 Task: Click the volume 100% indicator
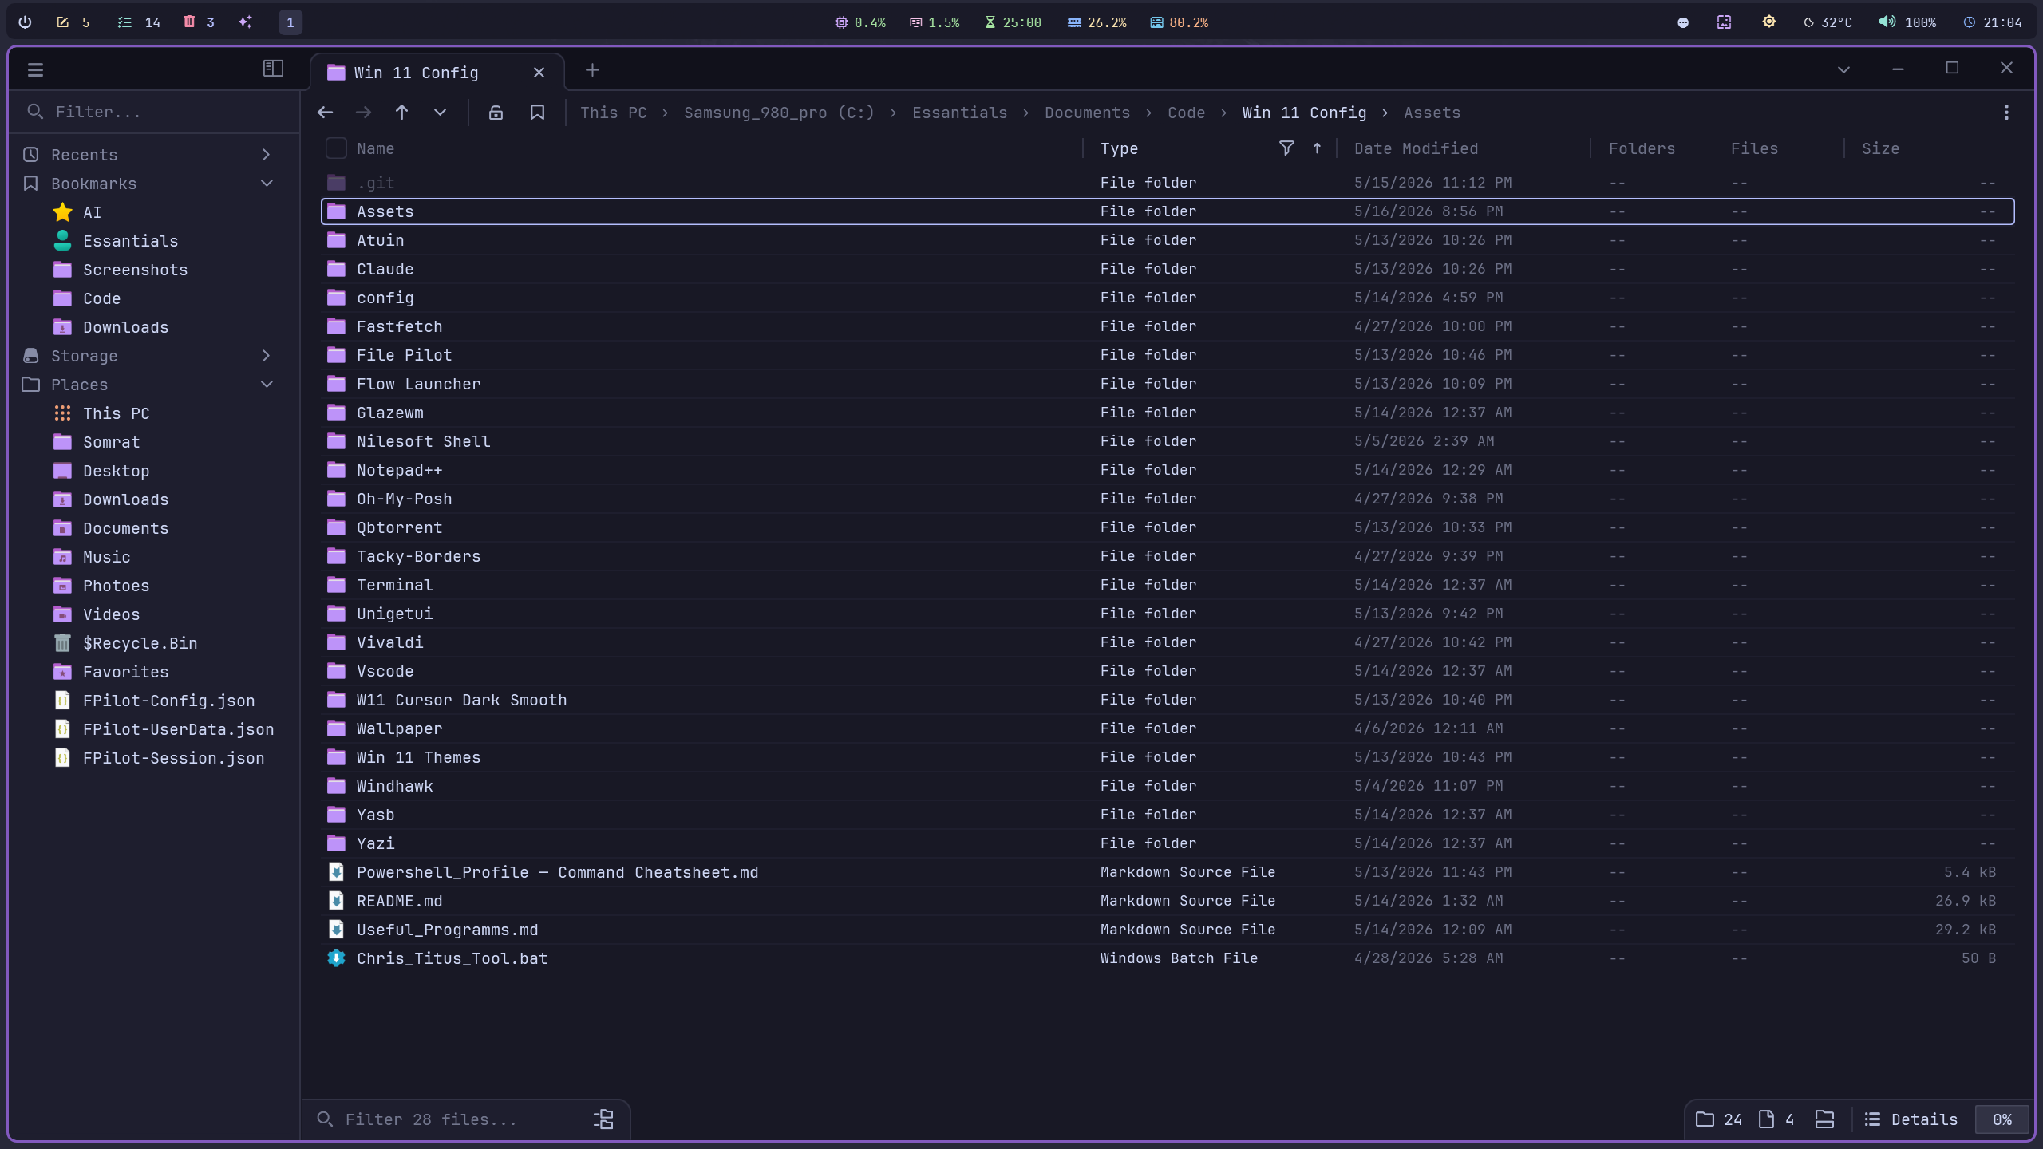pos(1907,22)
